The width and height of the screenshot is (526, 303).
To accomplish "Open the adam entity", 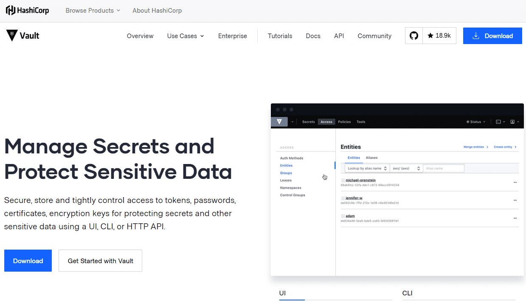I will pyautogui.click(x=350, y=216).
